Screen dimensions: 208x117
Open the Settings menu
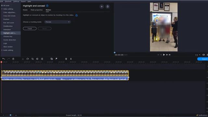click(x=16, y=1)
